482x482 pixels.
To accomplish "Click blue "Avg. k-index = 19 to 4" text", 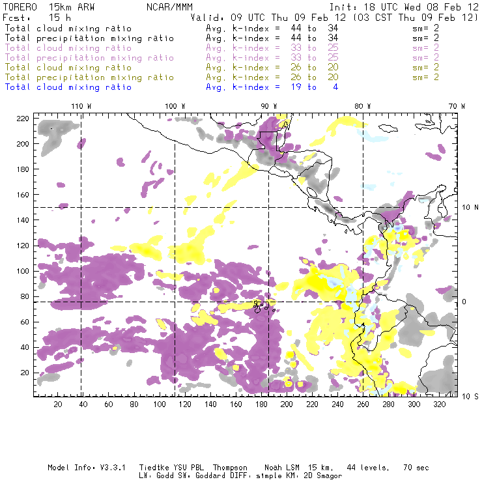I will click(x=272, y=87).
